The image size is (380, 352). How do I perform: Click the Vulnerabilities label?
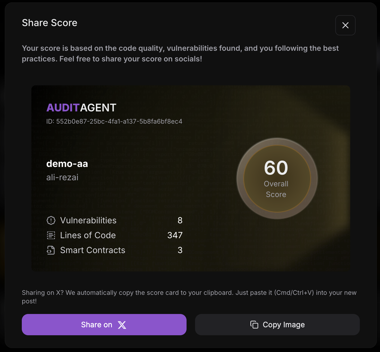coord(88,220)
